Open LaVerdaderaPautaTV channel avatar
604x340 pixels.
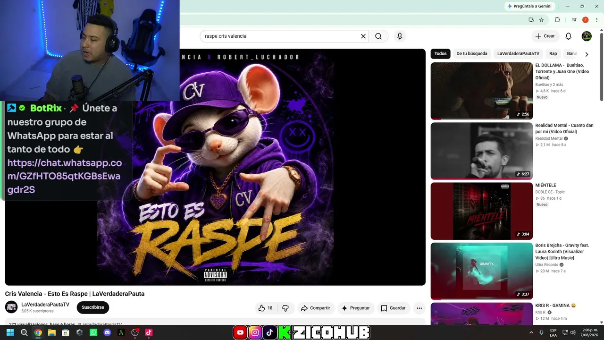click(x=11, y=307)
